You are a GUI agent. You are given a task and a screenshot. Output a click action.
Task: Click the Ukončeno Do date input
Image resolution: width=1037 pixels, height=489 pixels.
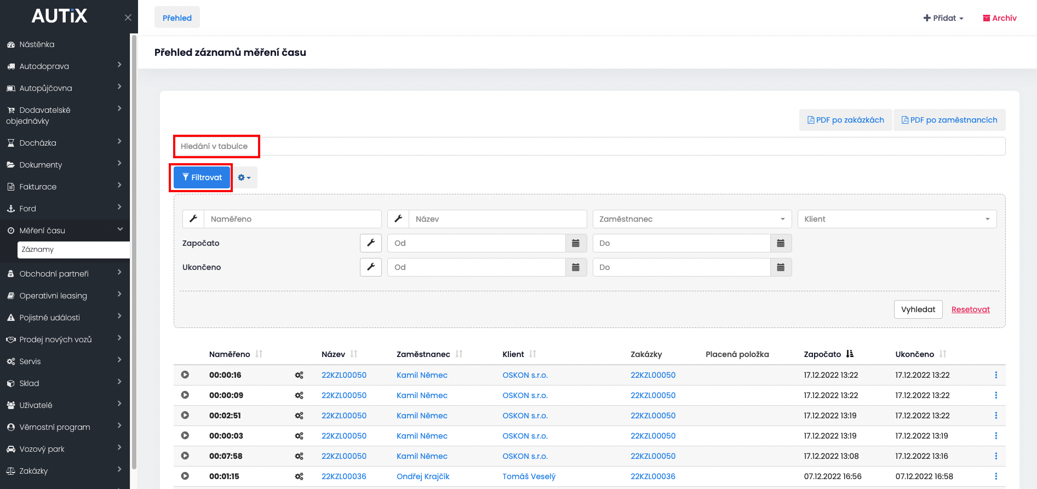[x=681, y=267]
